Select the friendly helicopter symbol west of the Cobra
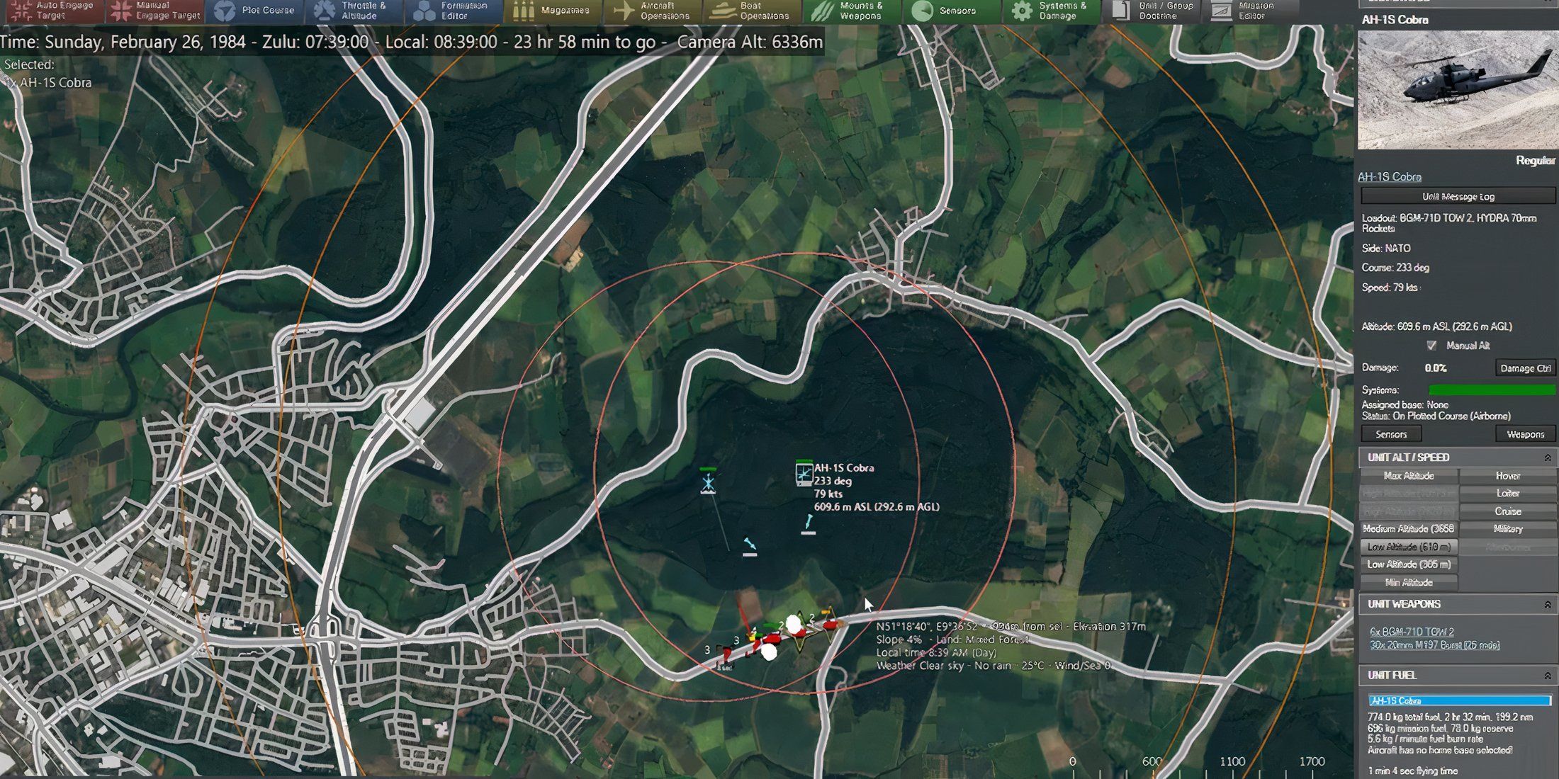 708,482
